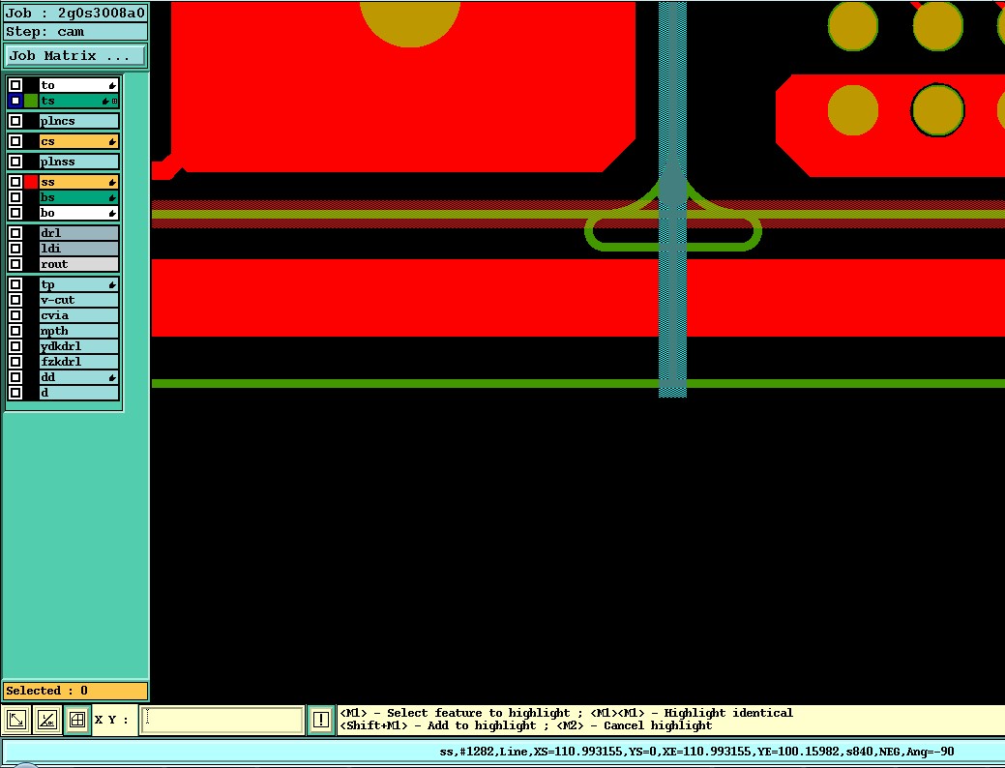Select the cvia layer name

(79, 315)
